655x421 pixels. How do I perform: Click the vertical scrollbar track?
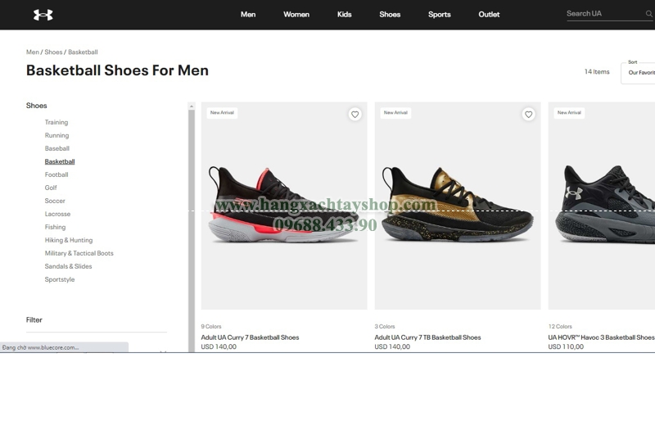(x=192, y=231)
